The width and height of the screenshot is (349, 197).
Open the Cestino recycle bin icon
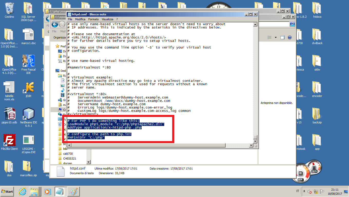[9, 8]
